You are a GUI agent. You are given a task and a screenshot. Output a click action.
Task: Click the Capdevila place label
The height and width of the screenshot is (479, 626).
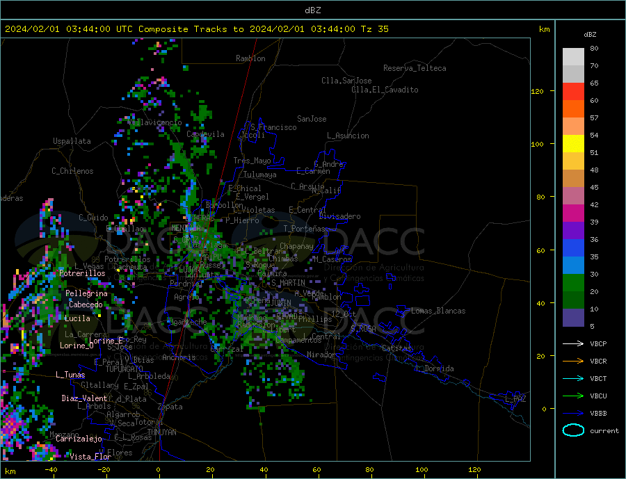coord(205,134)
